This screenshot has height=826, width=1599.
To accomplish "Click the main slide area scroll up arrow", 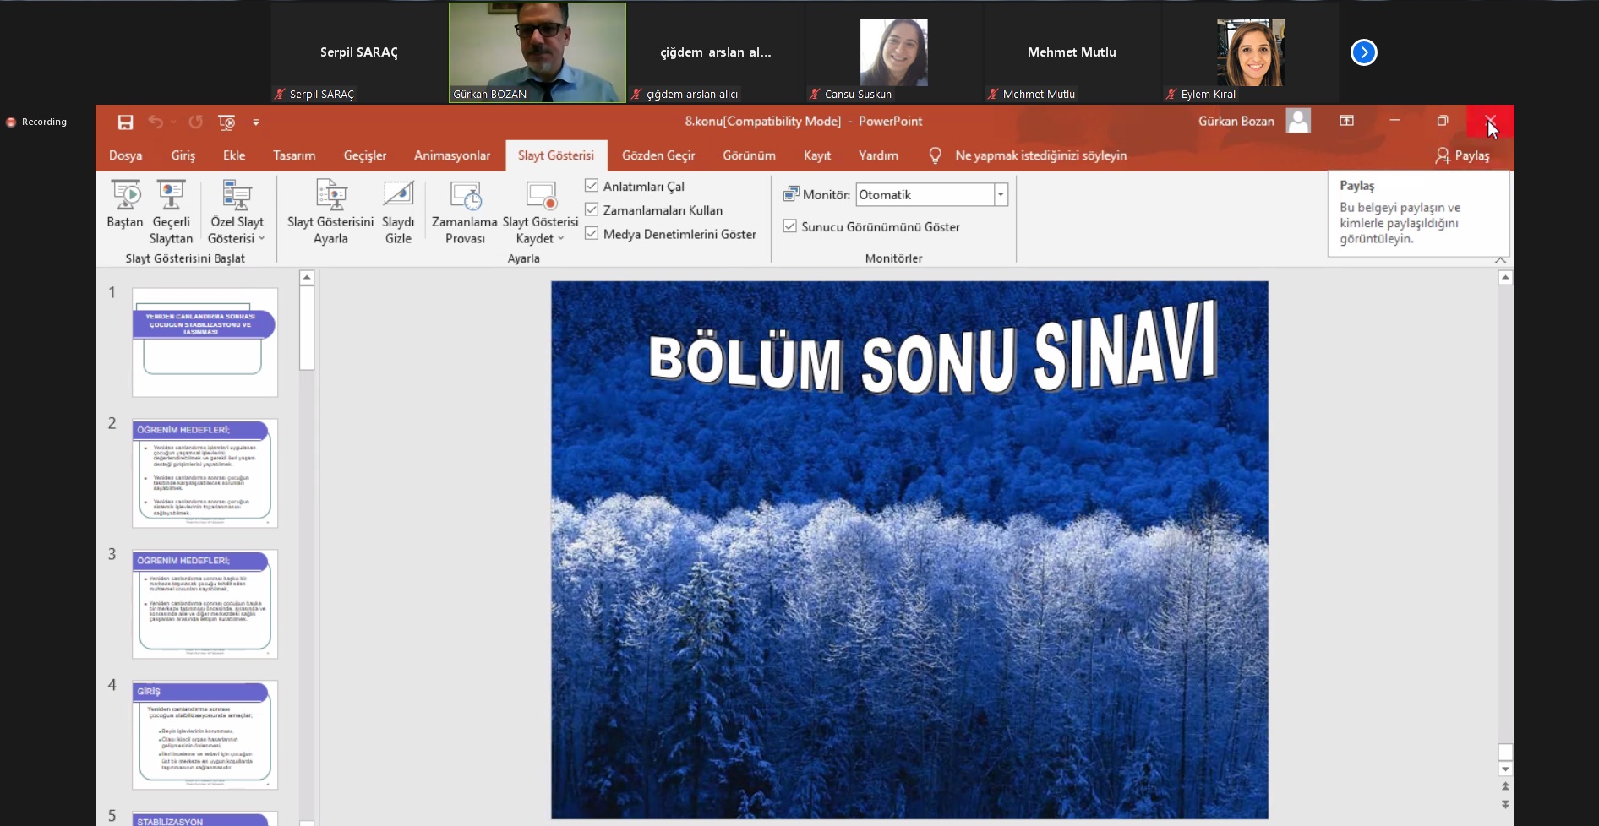I will pyautogui.click(x=1505, y=278).
